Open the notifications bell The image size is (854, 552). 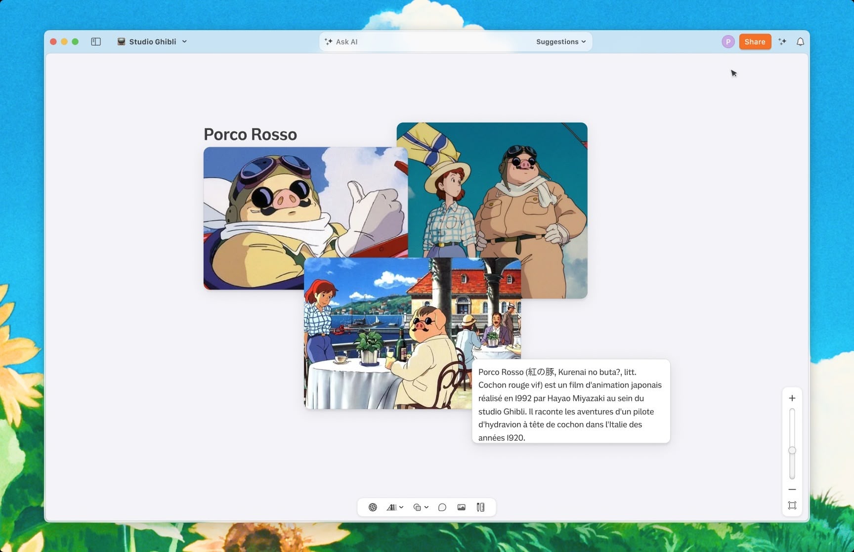click(800, 42)
